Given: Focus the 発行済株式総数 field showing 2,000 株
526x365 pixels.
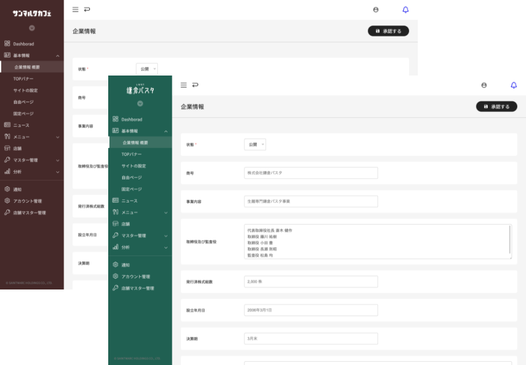Looking at the screenshot, I should tap(311, 282).
